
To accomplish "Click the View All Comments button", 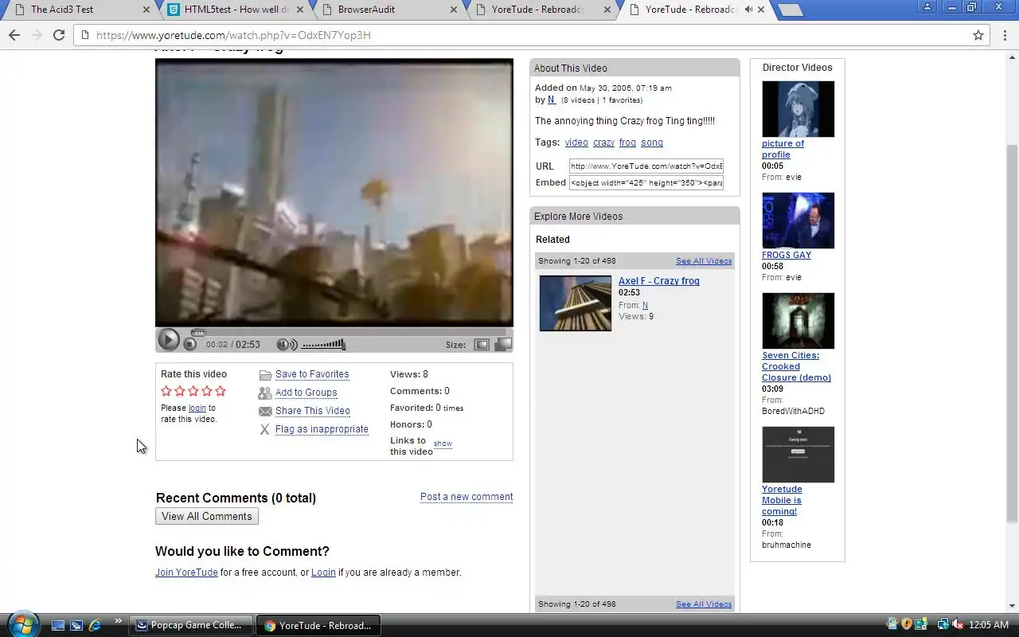I will point(207,516).
